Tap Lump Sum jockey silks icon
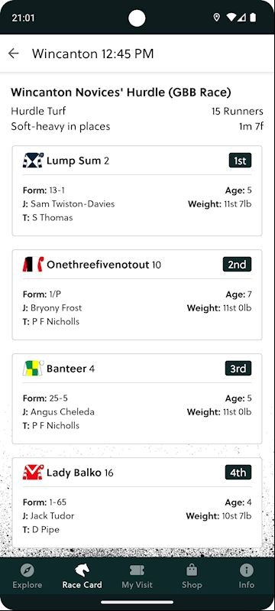The width and height of the screenshot is (275, 611). [x=33, y=161]
